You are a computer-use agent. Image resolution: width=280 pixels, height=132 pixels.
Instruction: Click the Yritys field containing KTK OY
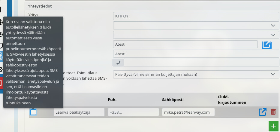[x=196, y=16]
